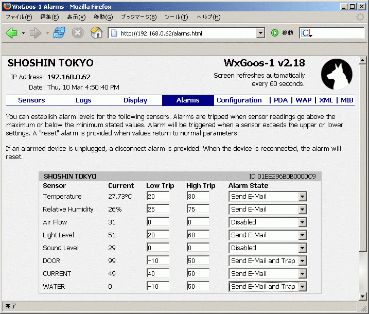Switch to the Sensors tab

pos(31,100)
